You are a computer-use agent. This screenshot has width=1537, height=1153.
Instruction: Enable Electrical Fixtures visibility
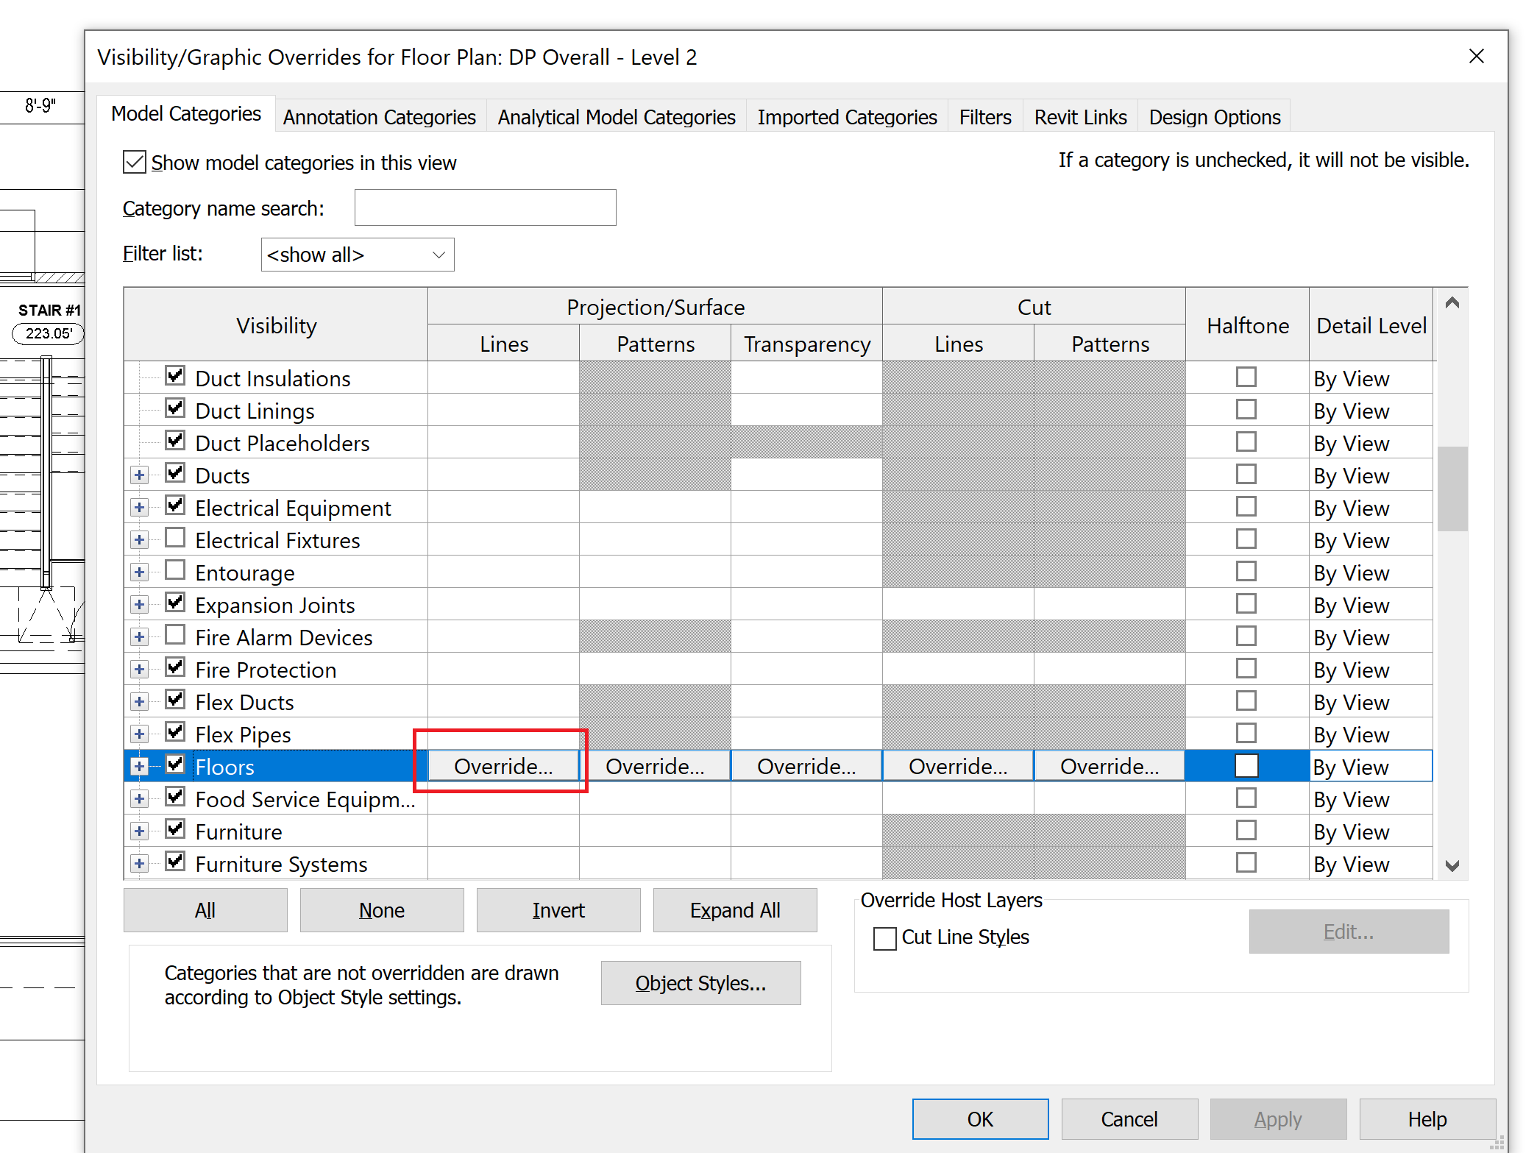coord(175,538)
